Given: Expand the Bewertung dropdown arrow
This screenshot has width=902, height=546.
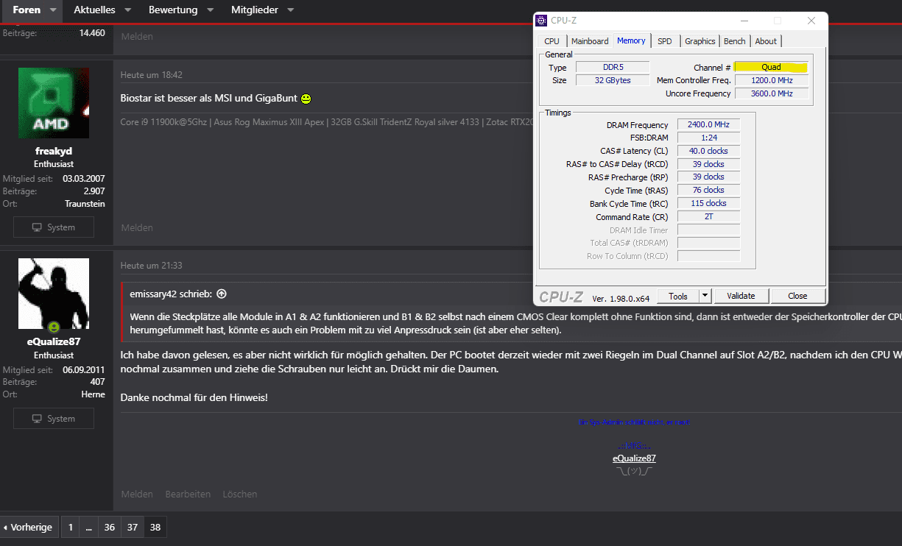Looking at the screenshot, I should (x=210, y=10).
